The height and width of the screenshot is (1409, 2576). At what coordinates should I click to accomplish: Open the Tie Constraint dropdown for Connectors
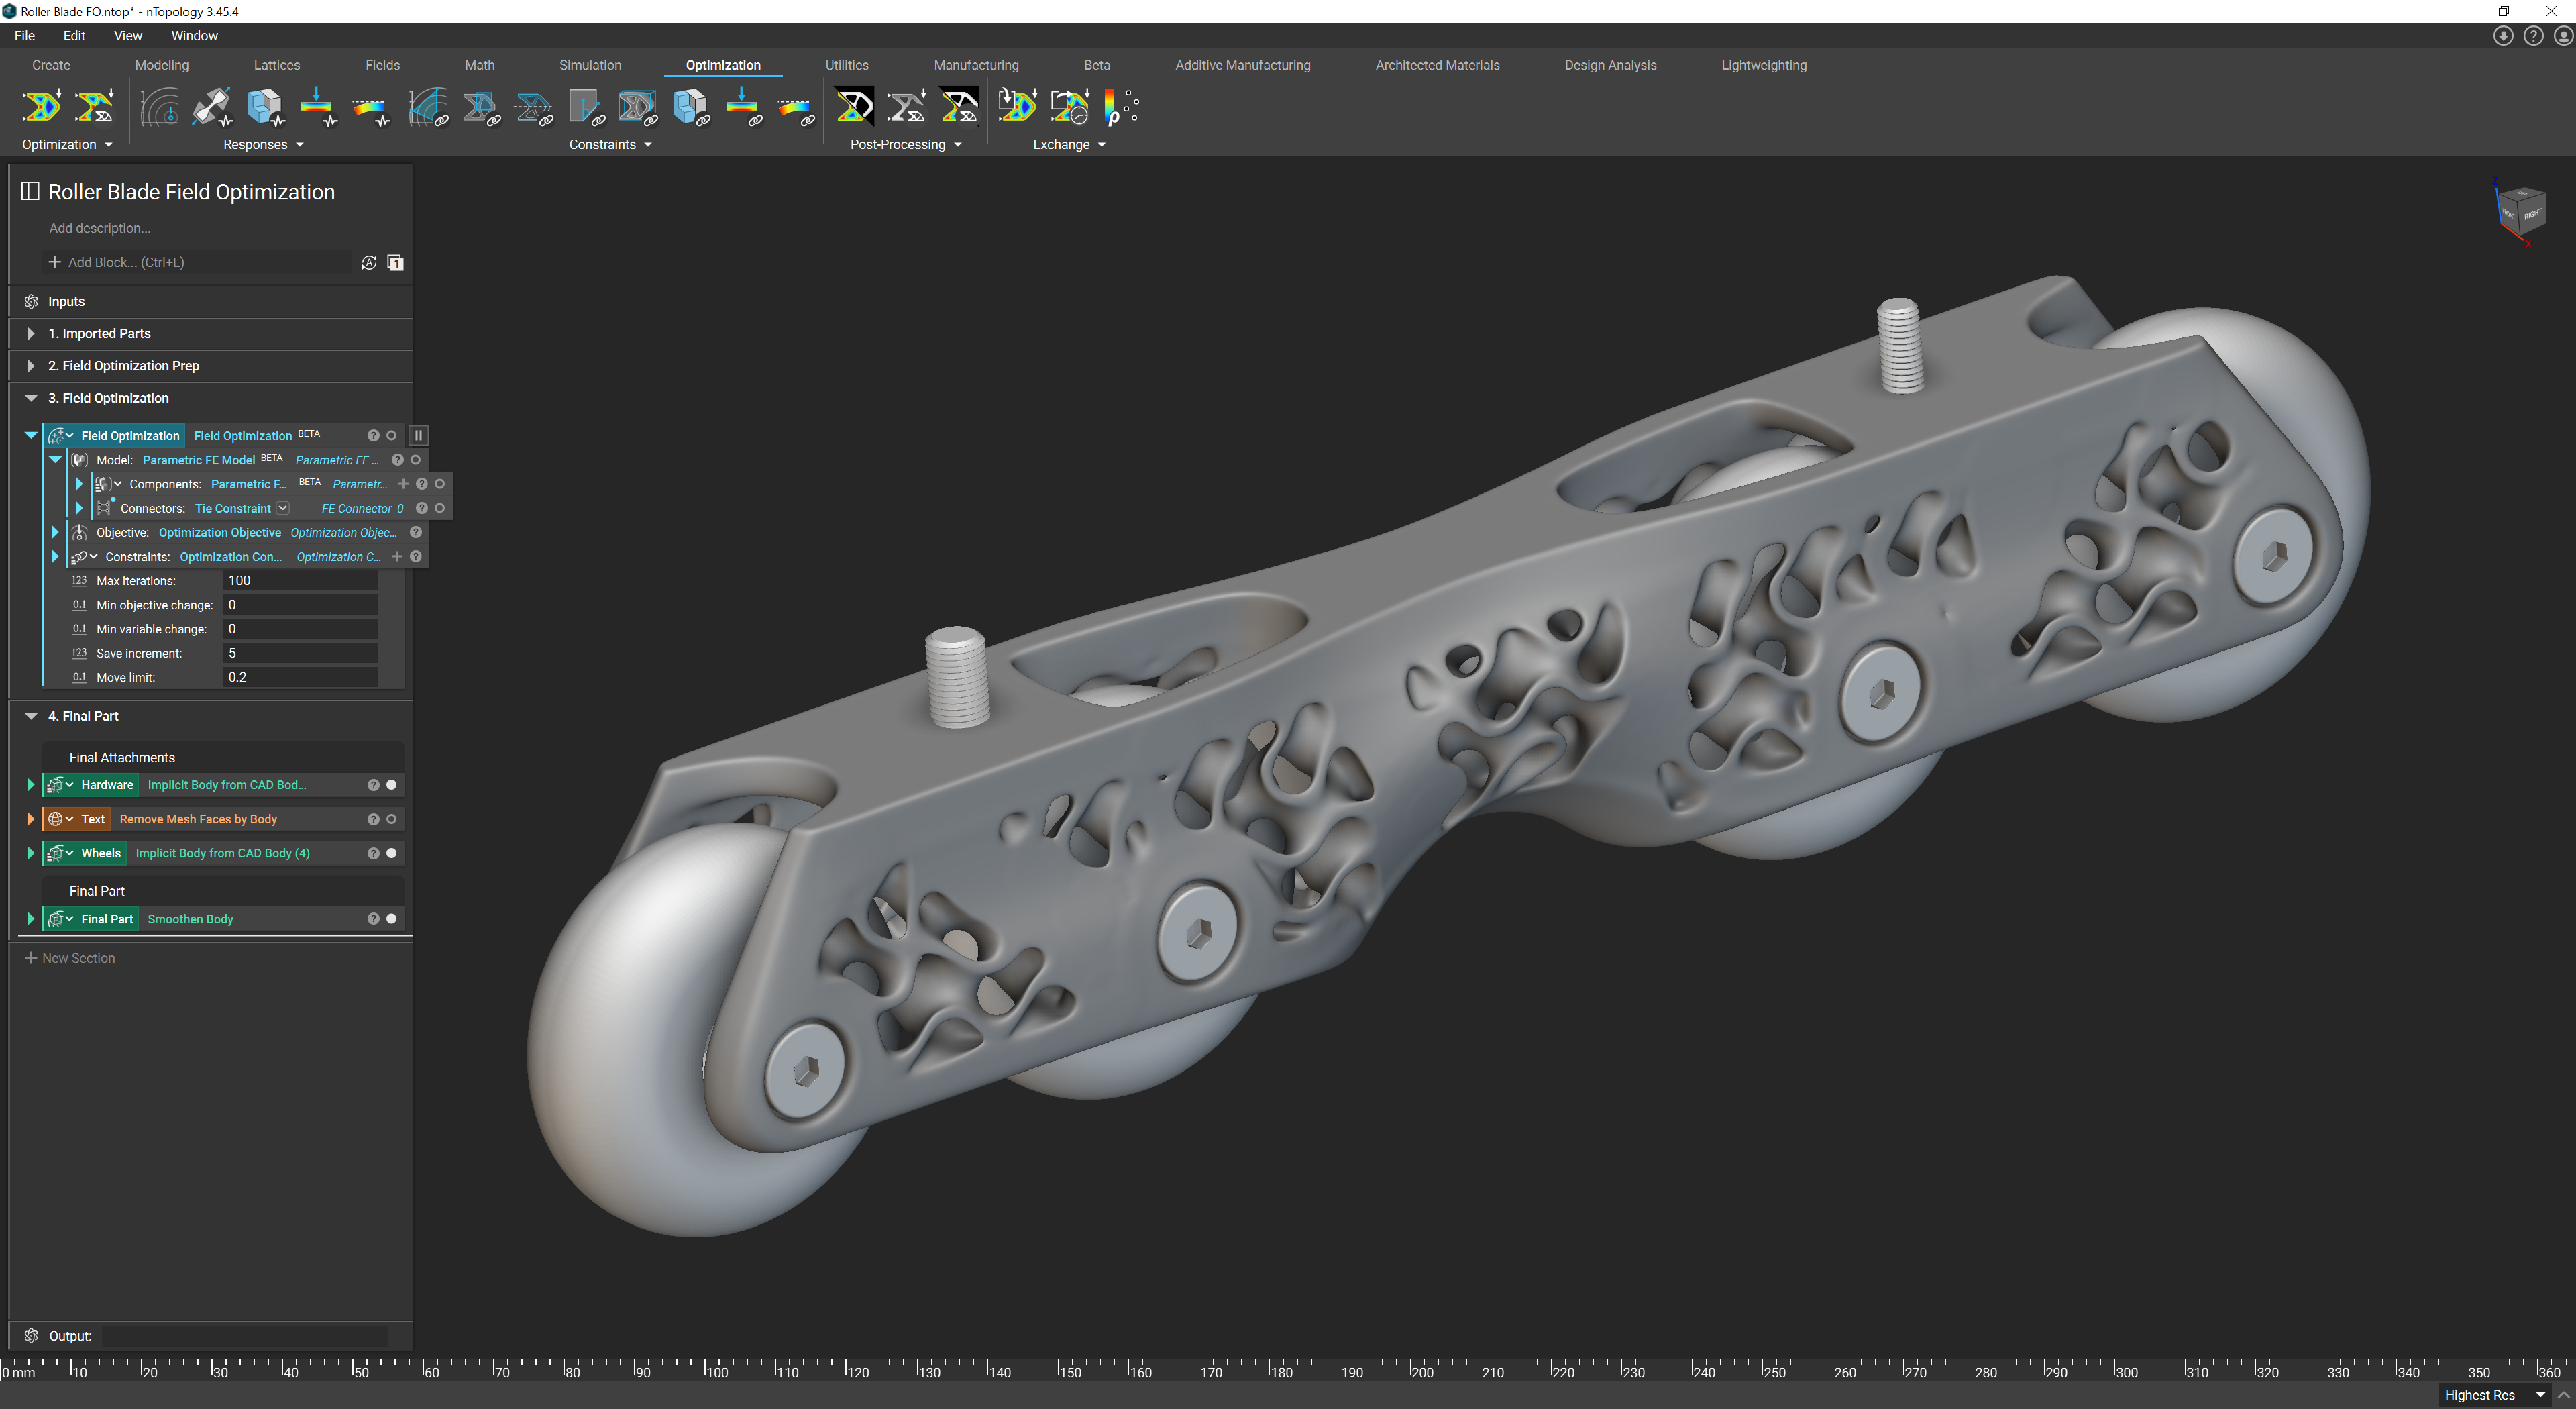click(283, 508)
